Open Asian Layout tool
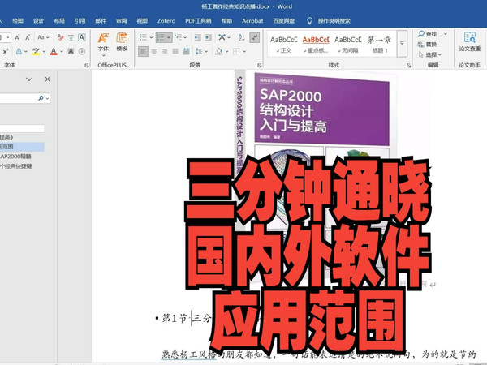487x365 pixels. (222, 37)
